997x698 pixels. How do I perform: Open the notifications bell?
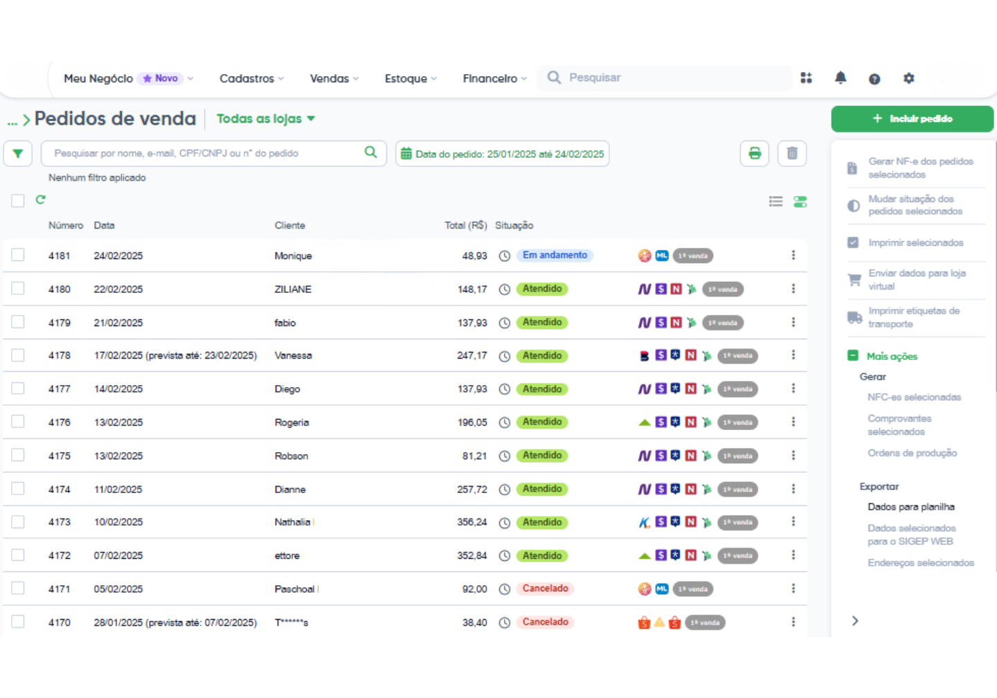pyautogui.click(x=841, y=78)
